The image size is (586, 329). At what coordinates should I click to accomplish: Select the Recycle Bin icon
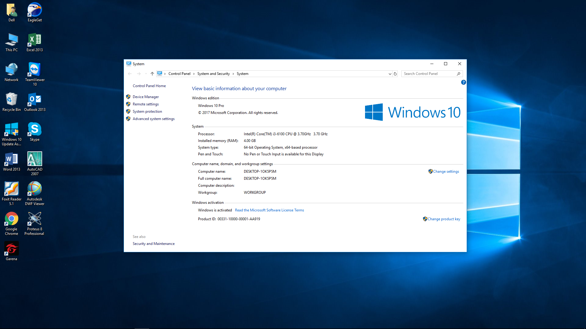pyautogui.click(x=11, y=102)
